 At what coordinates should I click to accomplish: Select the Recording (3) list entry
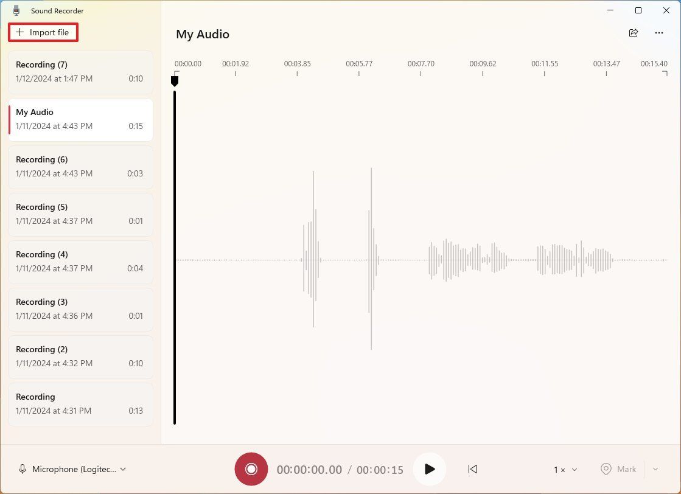(x=80, y=308)
